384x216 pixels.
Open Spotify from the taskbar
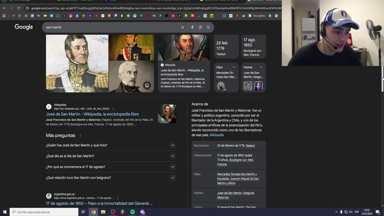(x=133, y=212)
